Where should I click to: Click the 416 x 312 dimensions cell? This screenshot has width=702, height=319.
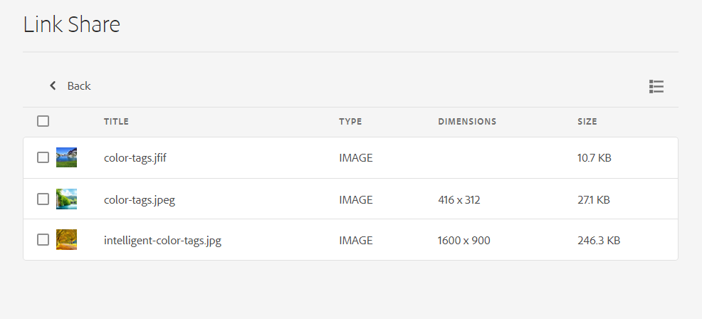[x=459, y=200]
